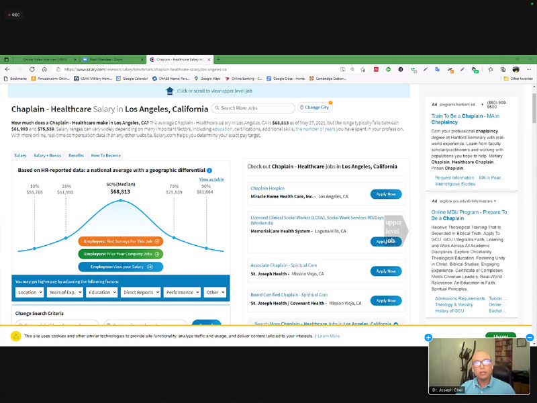Open the tab actions menu icon
This screenshot has height=403, width=537.
(6, 59)
